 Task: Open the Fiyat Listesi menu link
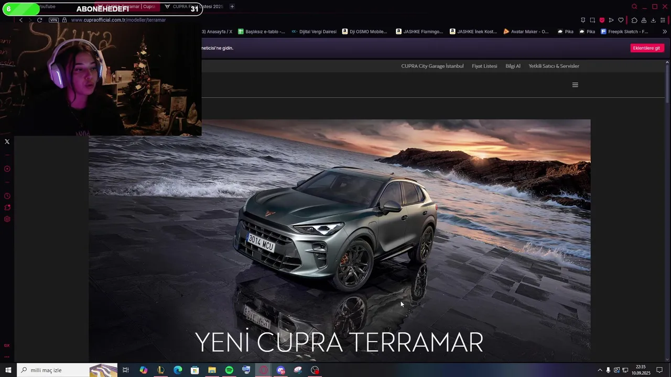484,66
